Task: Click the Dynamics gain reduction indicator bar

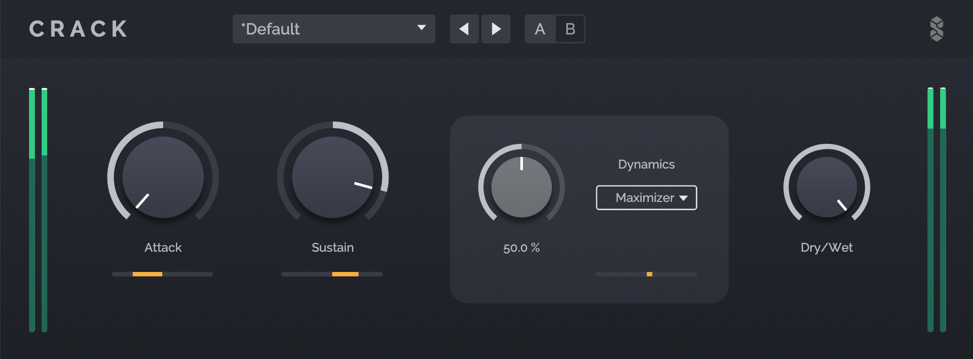Action: (x=646, y=274)
